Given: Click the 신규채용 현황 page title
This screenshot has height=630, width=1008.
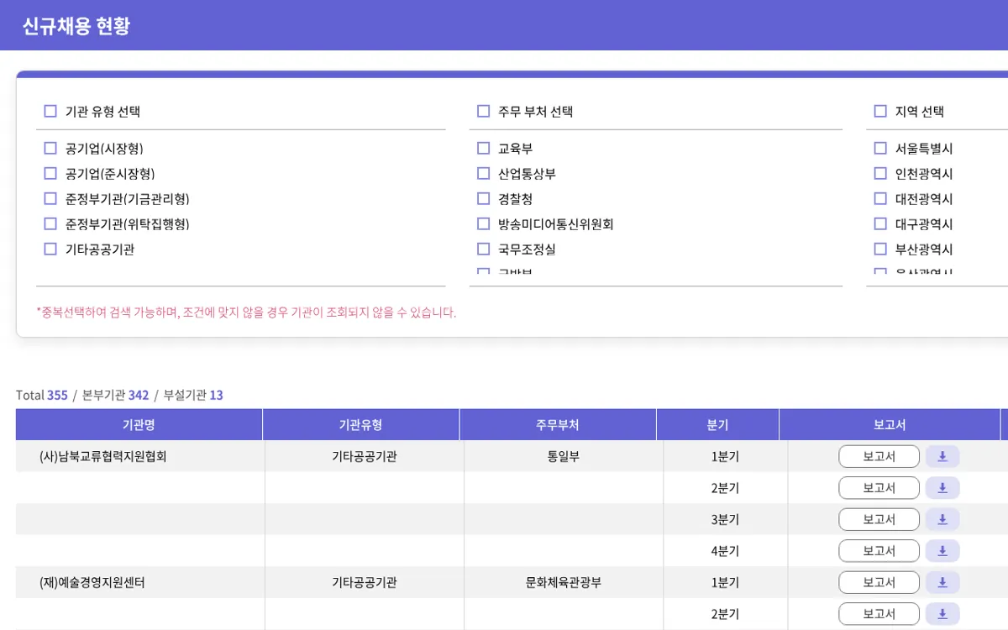Looking at the screenshot, I should click(76, 26).
